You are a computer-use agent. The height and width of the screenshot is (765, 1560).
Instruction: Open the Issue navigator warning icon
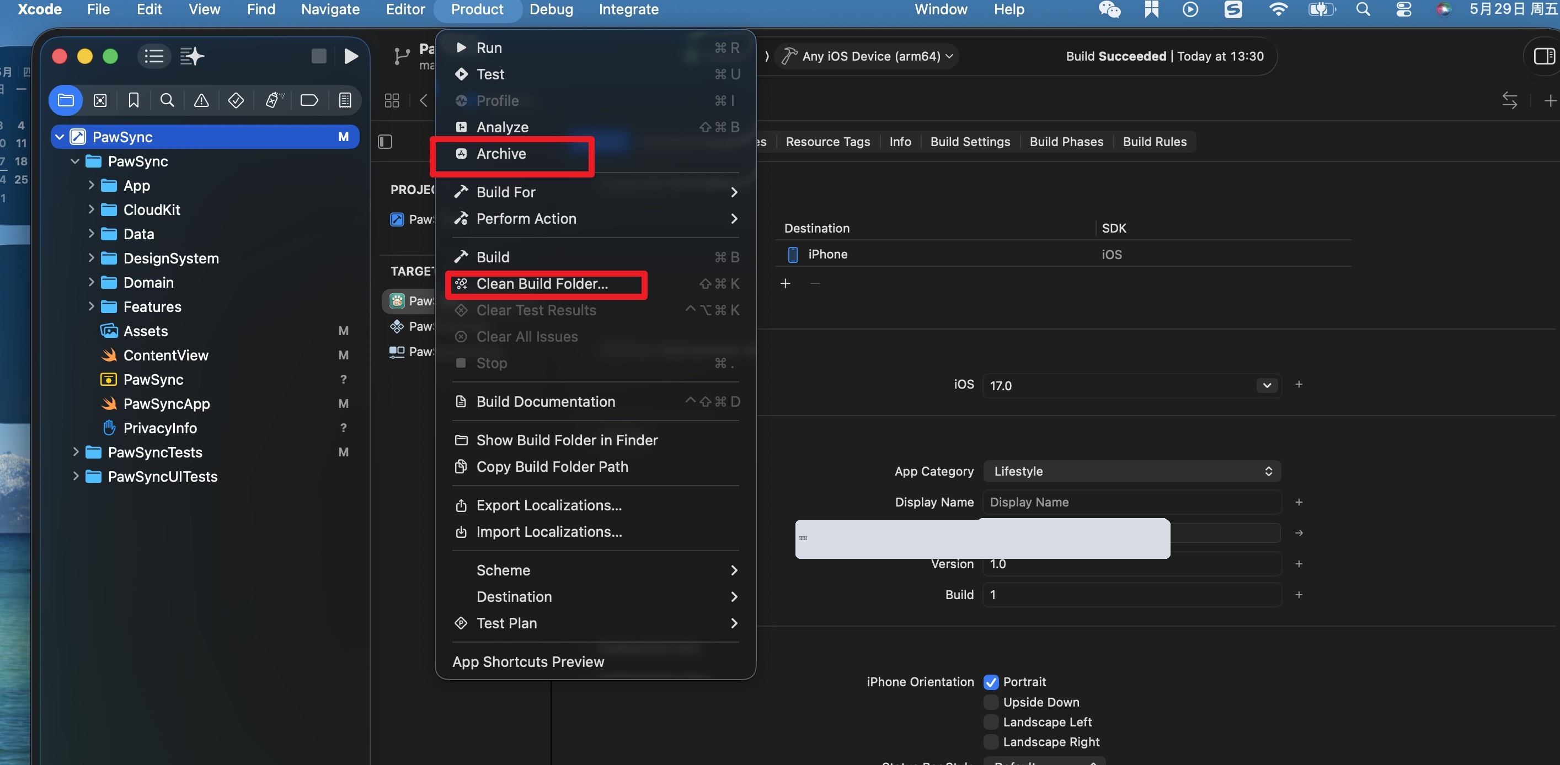(x=201, y=100)
